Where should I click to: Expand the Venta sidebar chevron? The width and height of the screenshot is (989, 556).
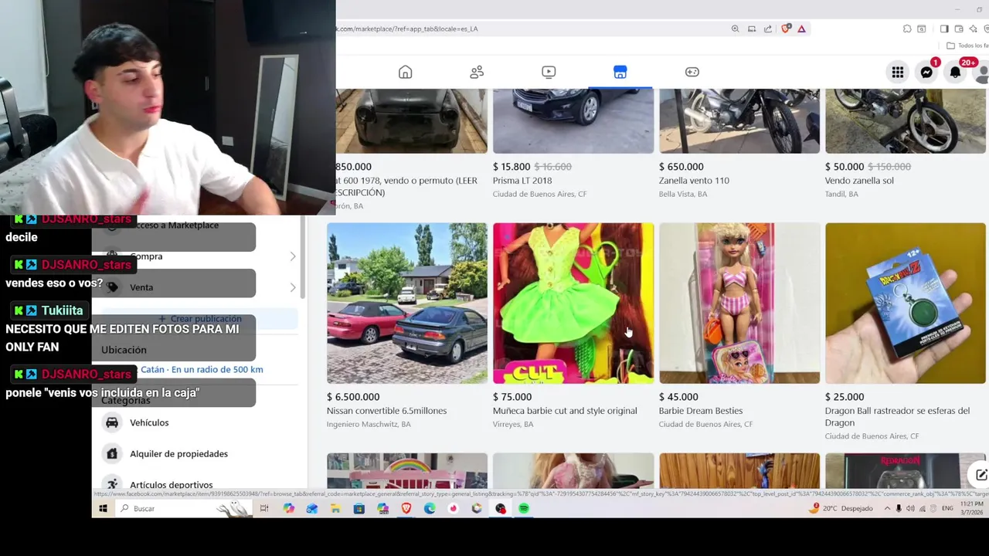coord(293,287)
